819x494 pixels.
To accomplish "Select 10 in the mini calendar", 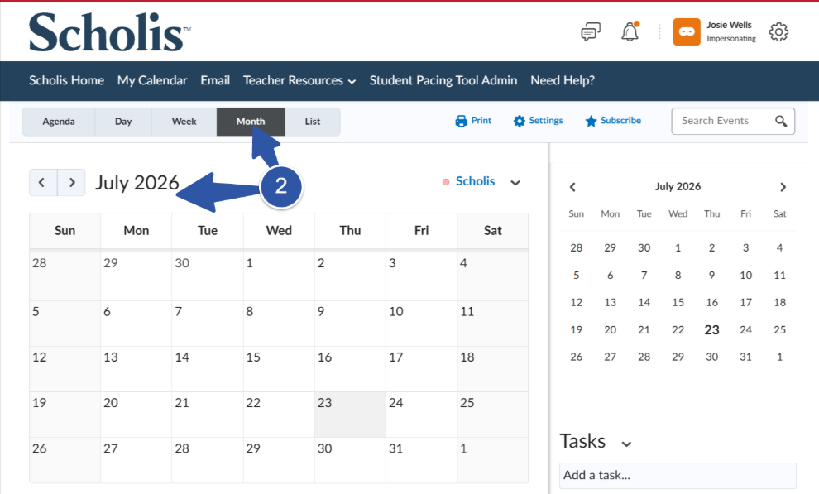I will coord(746,276).
